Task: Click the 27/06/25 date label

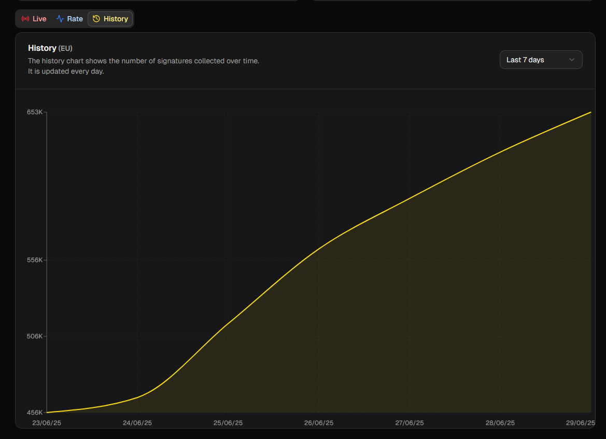Action: [410, 423]
